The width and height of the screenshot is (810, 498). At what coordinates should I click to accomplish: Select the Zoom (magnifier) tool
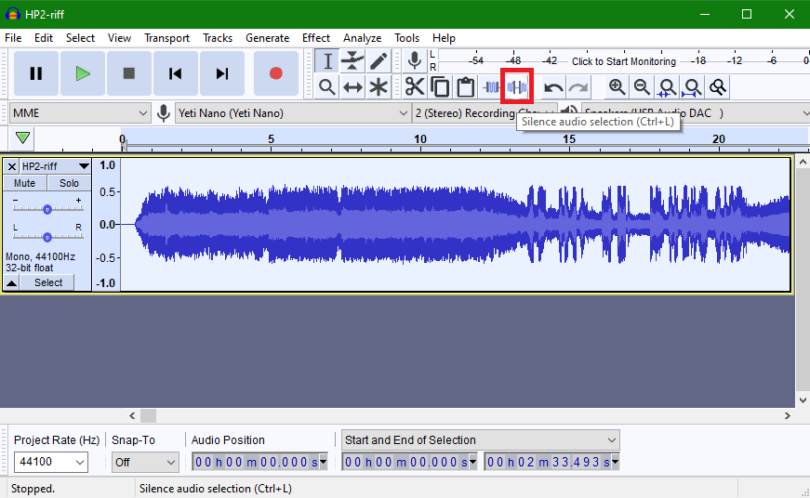click(327, 86)
